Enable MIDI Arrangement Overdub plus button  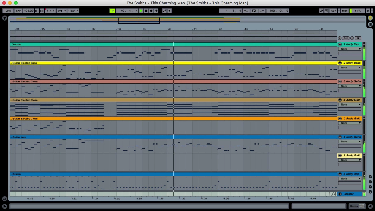pyautogui.click(x=156, y=11)
